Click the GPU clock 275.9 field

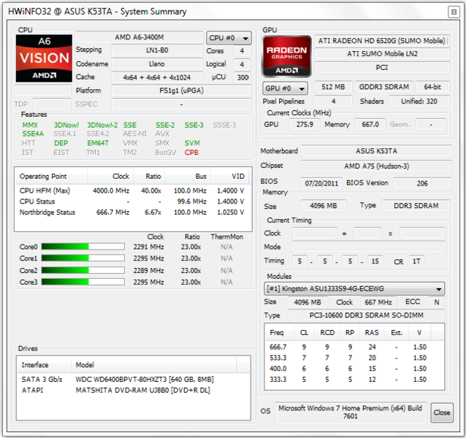click(x=305, y=124)
